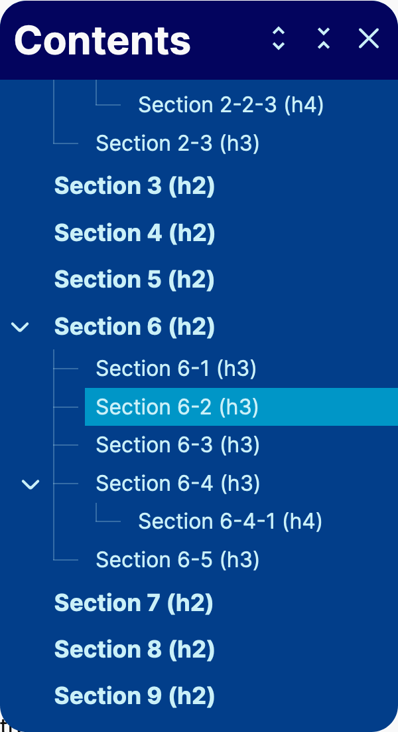Jump to Section 3 (h2)
398x732 pixels.
coord(134,186)
